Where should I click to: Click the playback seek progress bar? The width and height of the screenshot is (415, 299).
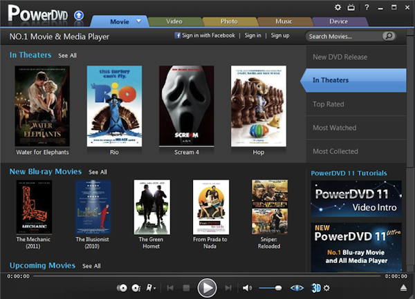click(x=207, y=276)
